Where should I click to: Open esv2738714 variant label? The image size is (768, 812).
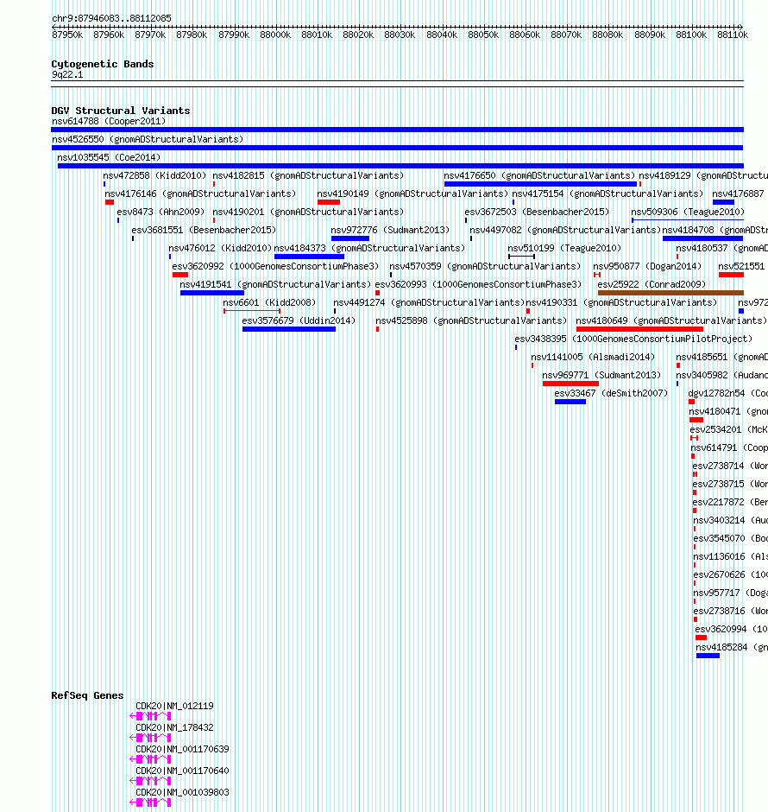(x=730, y=466)
